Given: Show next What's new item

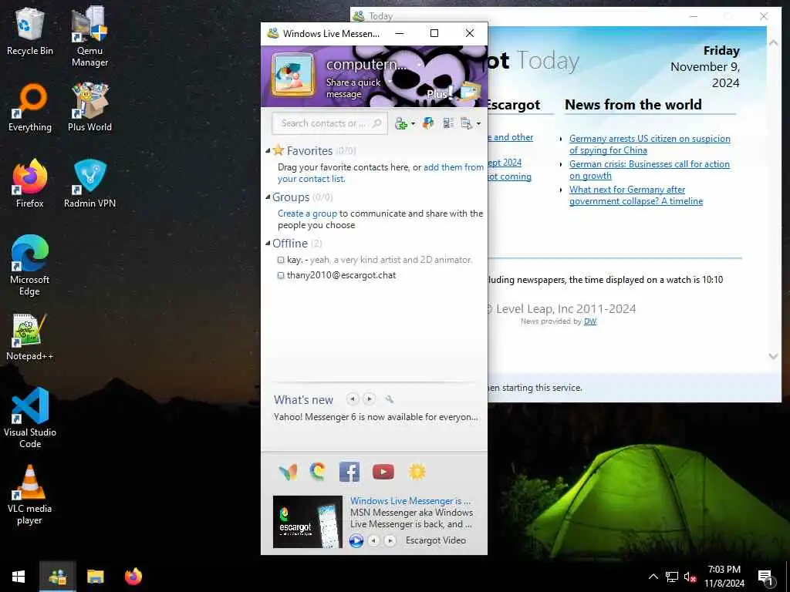Looking at the screenshot, I should coord(370,399).
